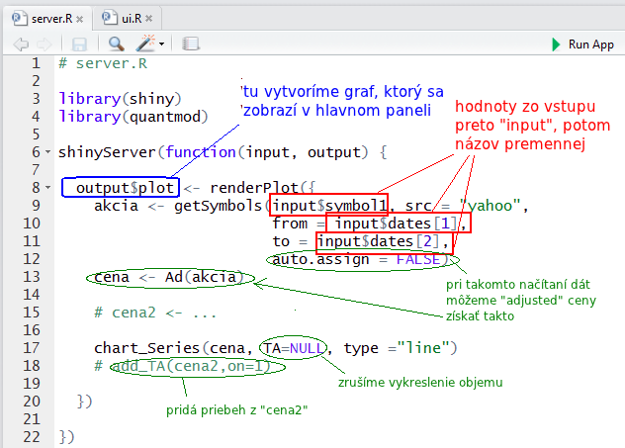
Task: Open the code tools dropdown arrow
Action: point(161,44)
